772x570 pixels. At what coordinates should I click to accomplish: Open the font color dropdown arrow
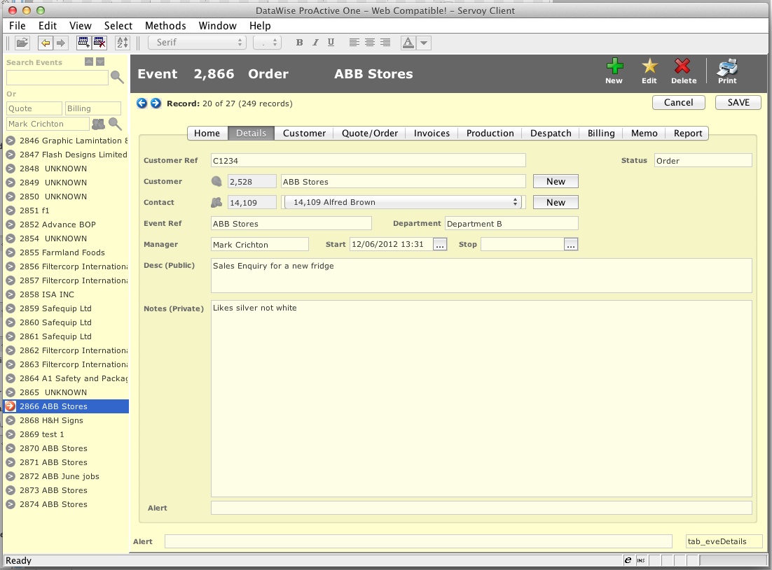click(424, 43)
